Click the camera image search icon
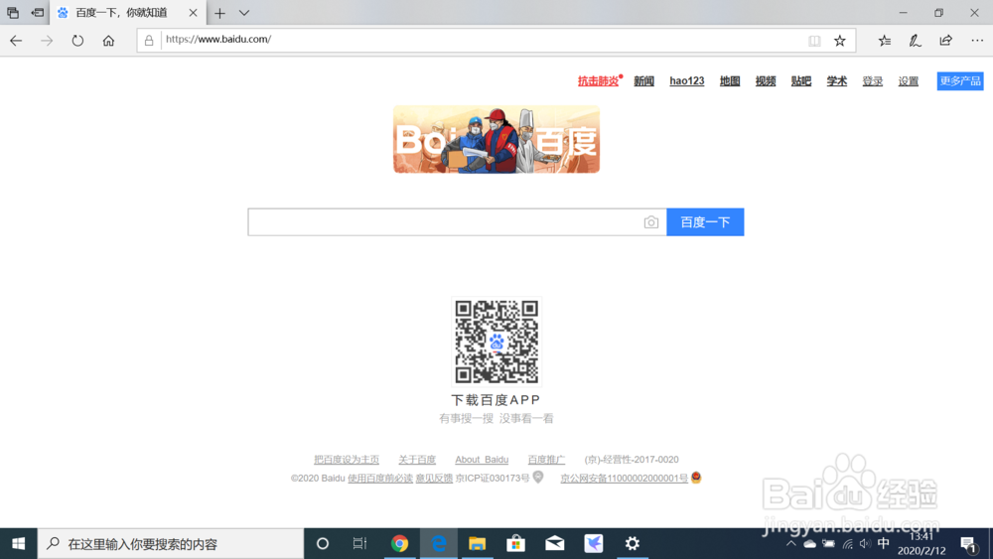The width and height of the screenshot is (993, 559). pos(651,222)
